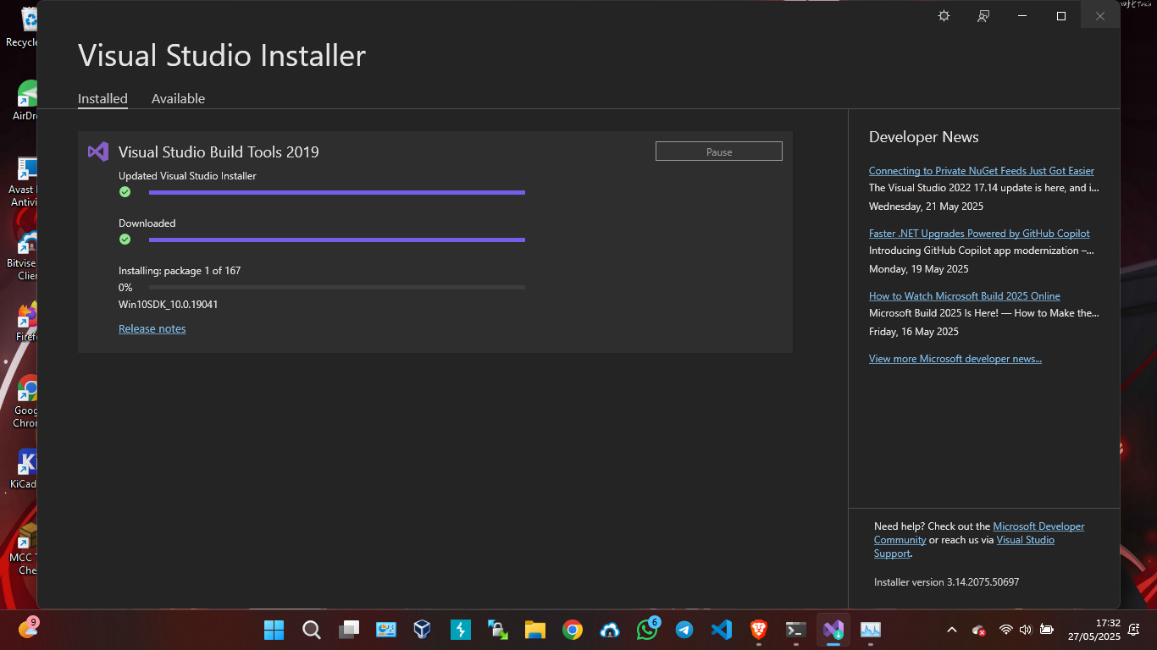The width and height of the screenshot is (1157, 650).
Task: Open the Release notes link
Action: [152, 328]
